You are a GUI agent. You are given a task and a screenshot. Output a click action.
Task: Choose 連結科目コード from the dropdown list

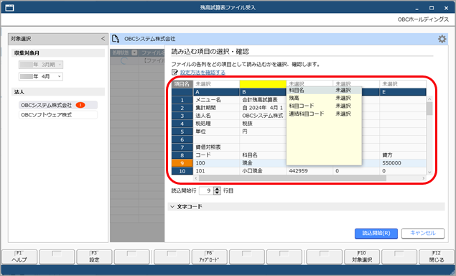(x=324, y=114)
